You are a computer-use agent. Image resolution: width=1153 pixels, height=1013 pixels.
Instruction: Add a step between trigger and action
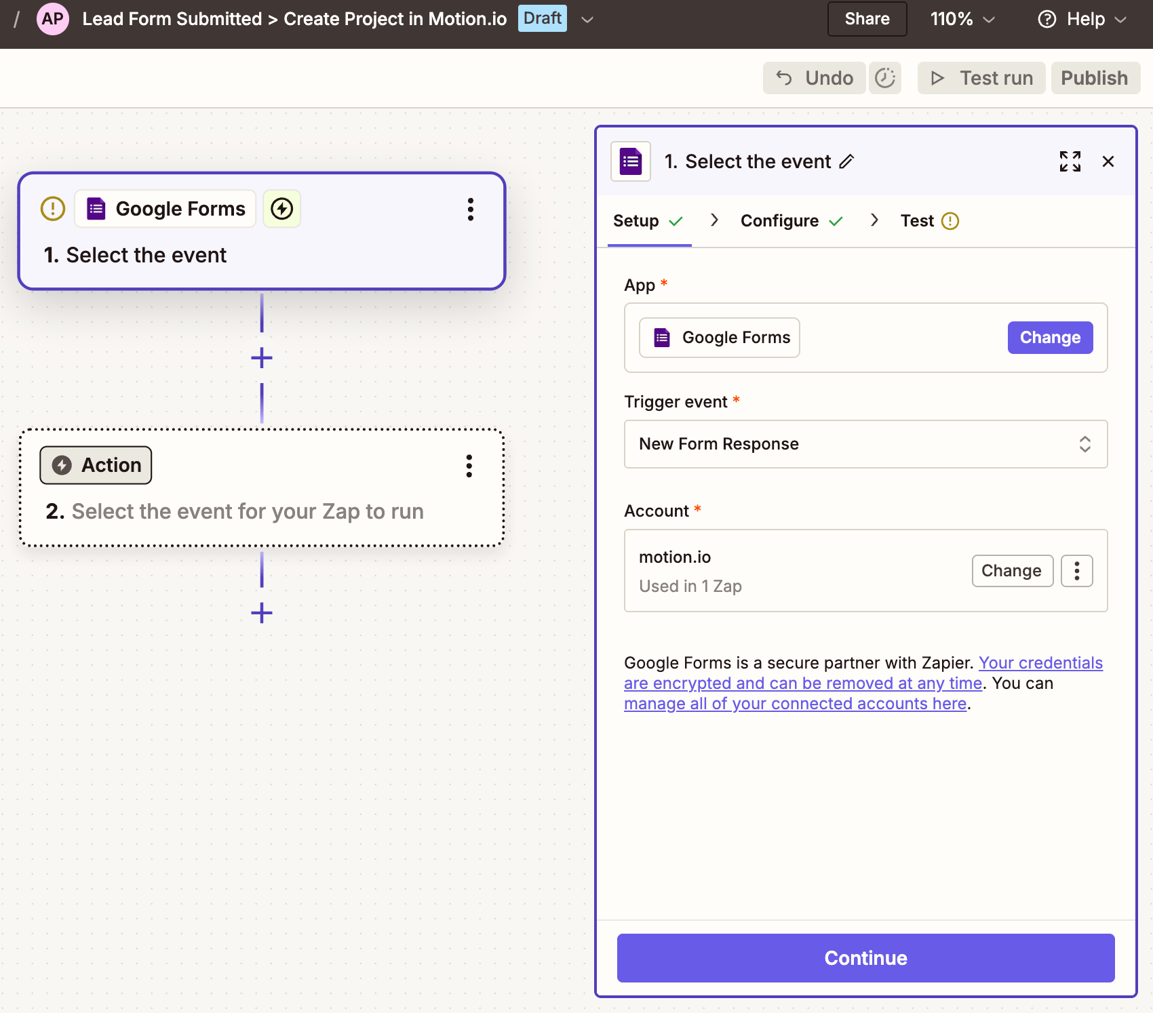click(x=262, y=358)
